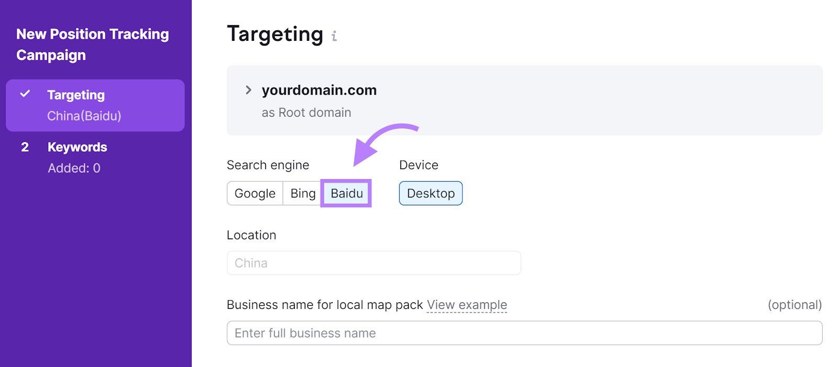Go to the Targeting step in sidebar
The height and width of the screenshot is (367, 838).
pos(95,105)
